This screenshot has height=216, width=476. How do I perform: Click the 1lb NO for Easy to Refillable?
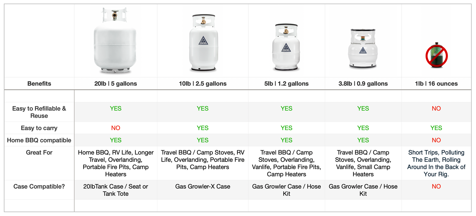click(436, 109)
